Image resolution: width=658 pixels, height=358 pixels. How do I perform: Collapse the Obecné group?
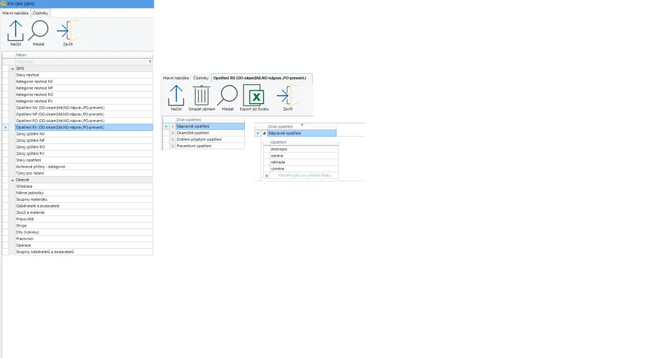click(x=12, y=180)
